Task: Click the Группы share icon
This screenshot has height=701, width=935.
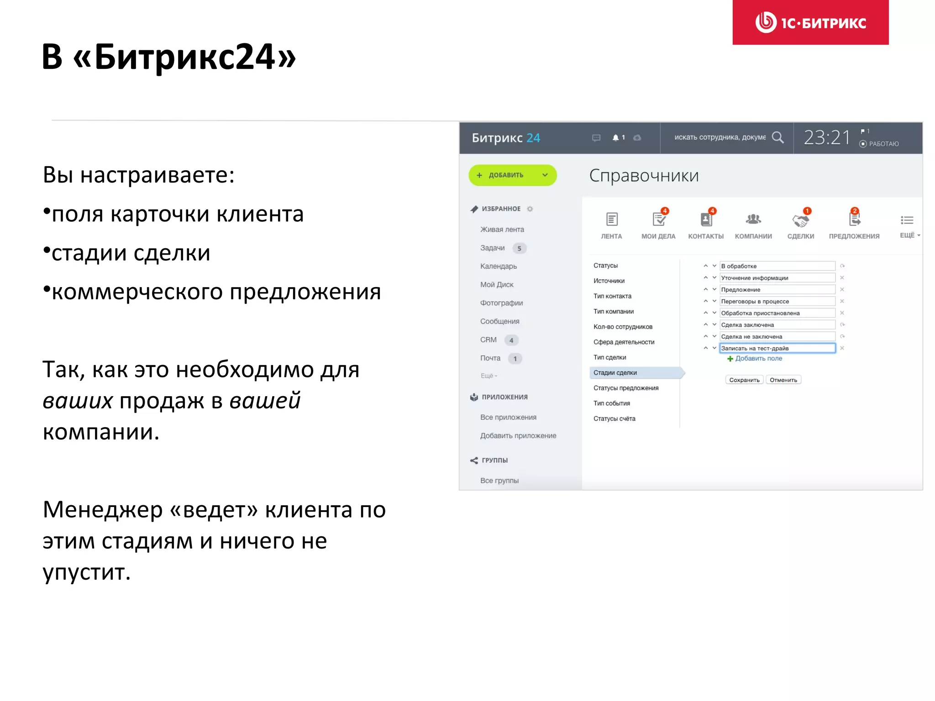Action: 474,460
